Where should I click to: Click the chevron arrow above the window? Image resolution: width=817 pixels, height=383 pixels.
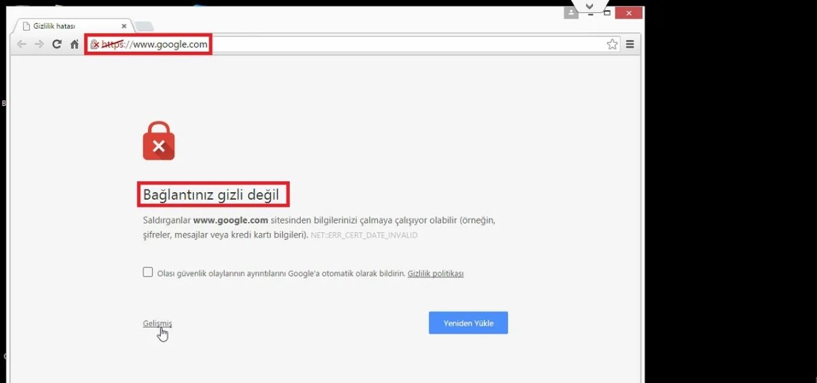tap(588, 5)
